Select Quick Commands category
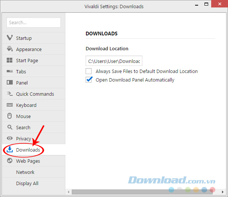 point(34,94)
